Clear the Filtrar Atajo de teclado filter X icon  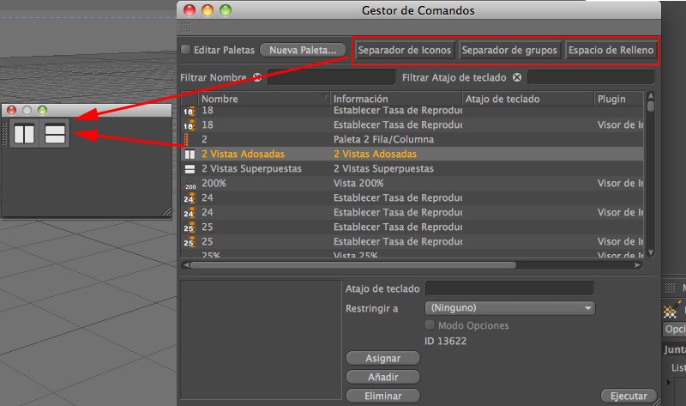coord(517,77)
